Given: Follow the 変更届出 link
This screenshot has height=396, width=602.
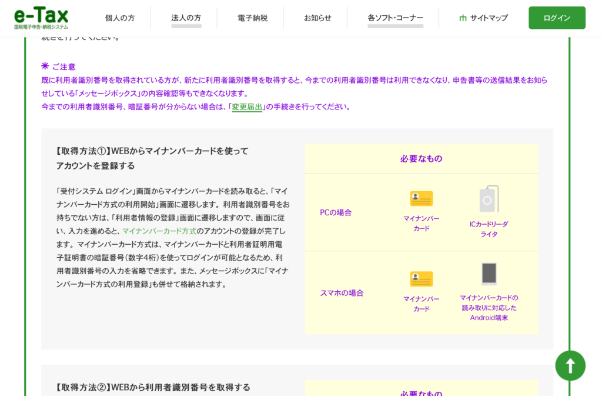Looking at the screenshot, I should pyautogui.click(x=247, y=107).
